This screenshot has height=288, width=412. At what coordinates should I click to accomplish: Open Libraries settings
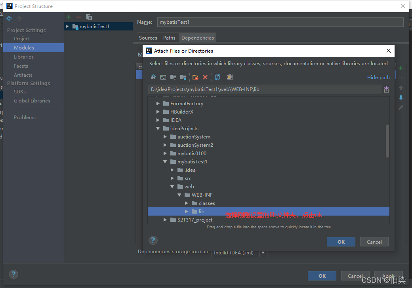point(24,57)
